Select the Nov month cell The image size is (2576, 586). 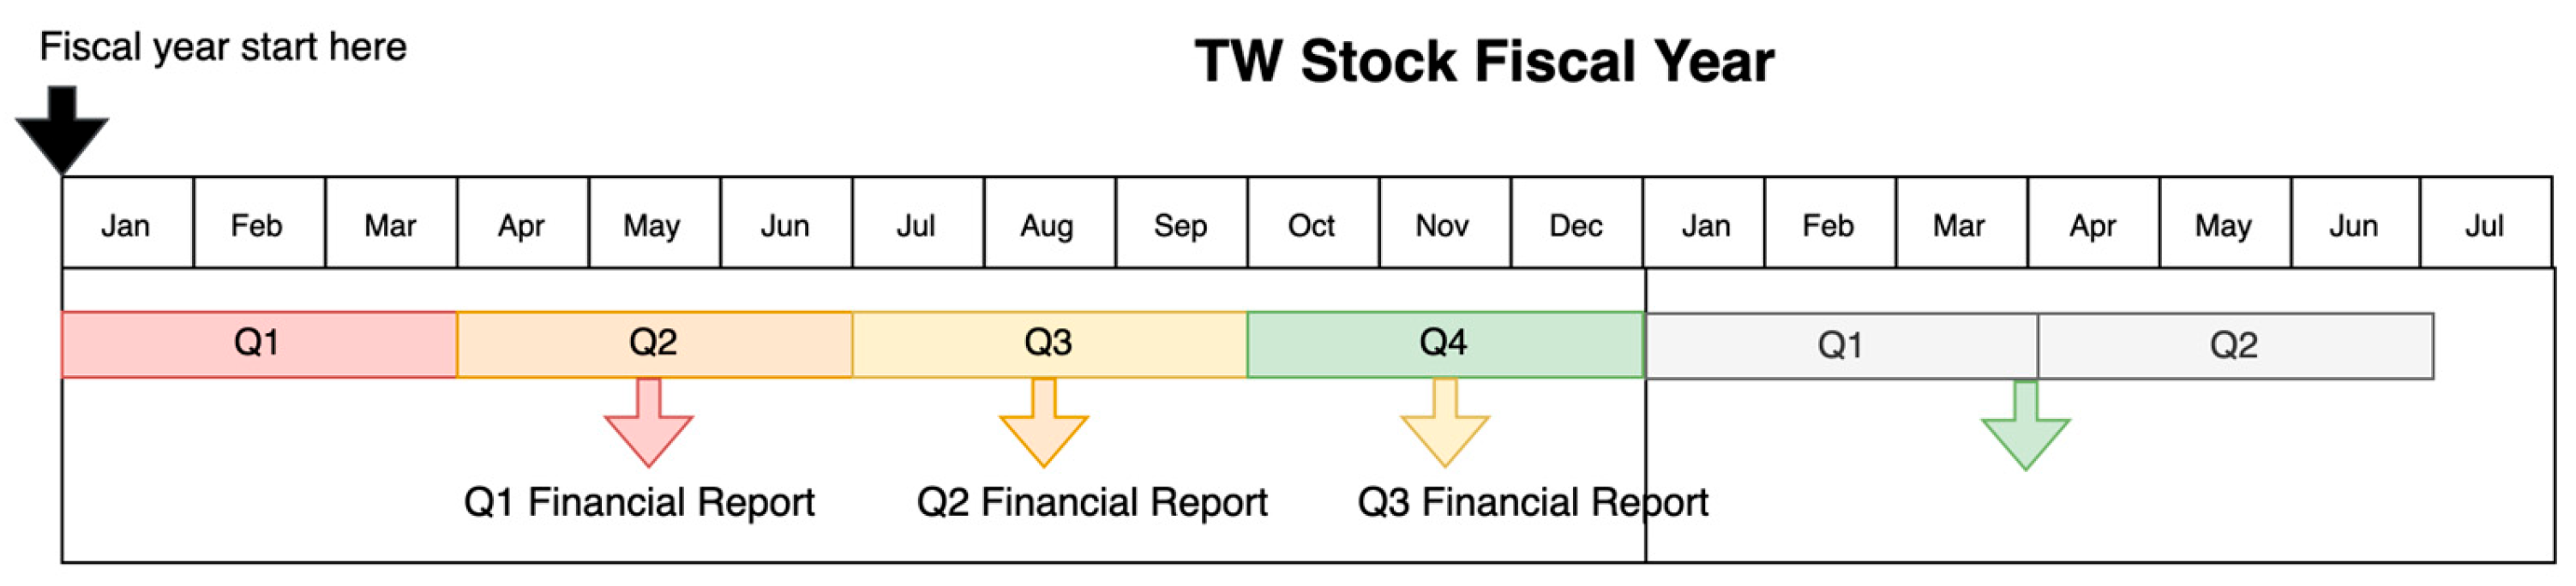[x=1444, y=224]
